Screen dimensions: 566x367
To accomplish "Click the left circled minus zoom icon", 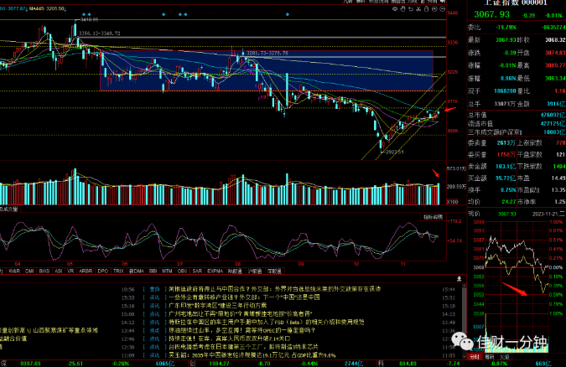I will (434, 9).
